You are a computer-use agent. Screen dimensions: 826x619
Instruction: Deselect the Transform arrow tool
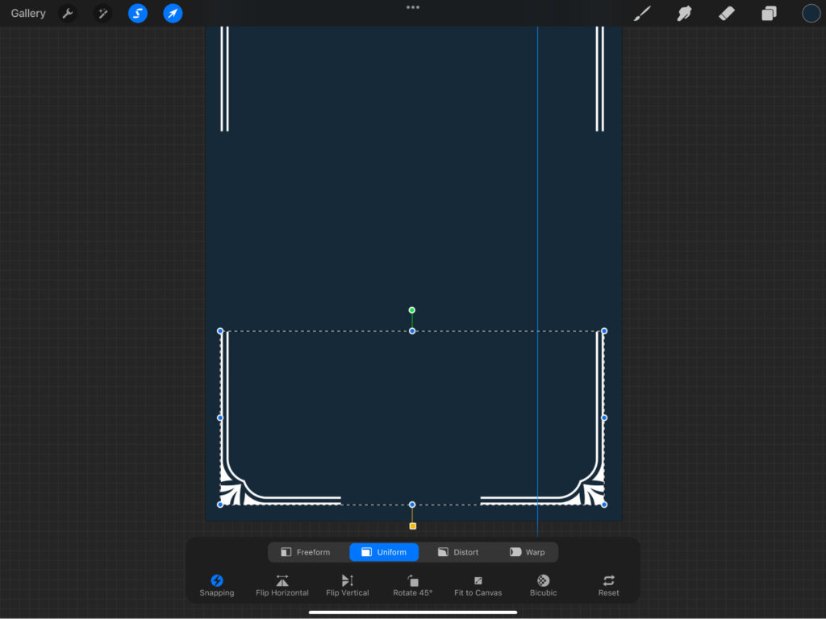point(173,14)
